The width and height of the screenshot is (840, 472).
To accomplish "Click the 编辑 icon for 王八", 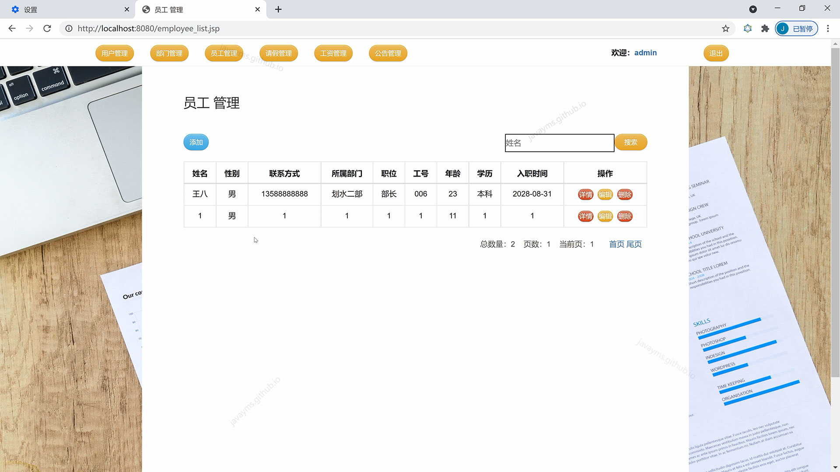I will click(x=605, y=194).
